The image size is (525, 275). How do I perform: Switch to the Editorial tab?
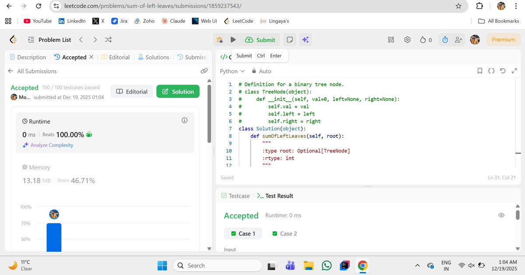(x=118, y=57)
